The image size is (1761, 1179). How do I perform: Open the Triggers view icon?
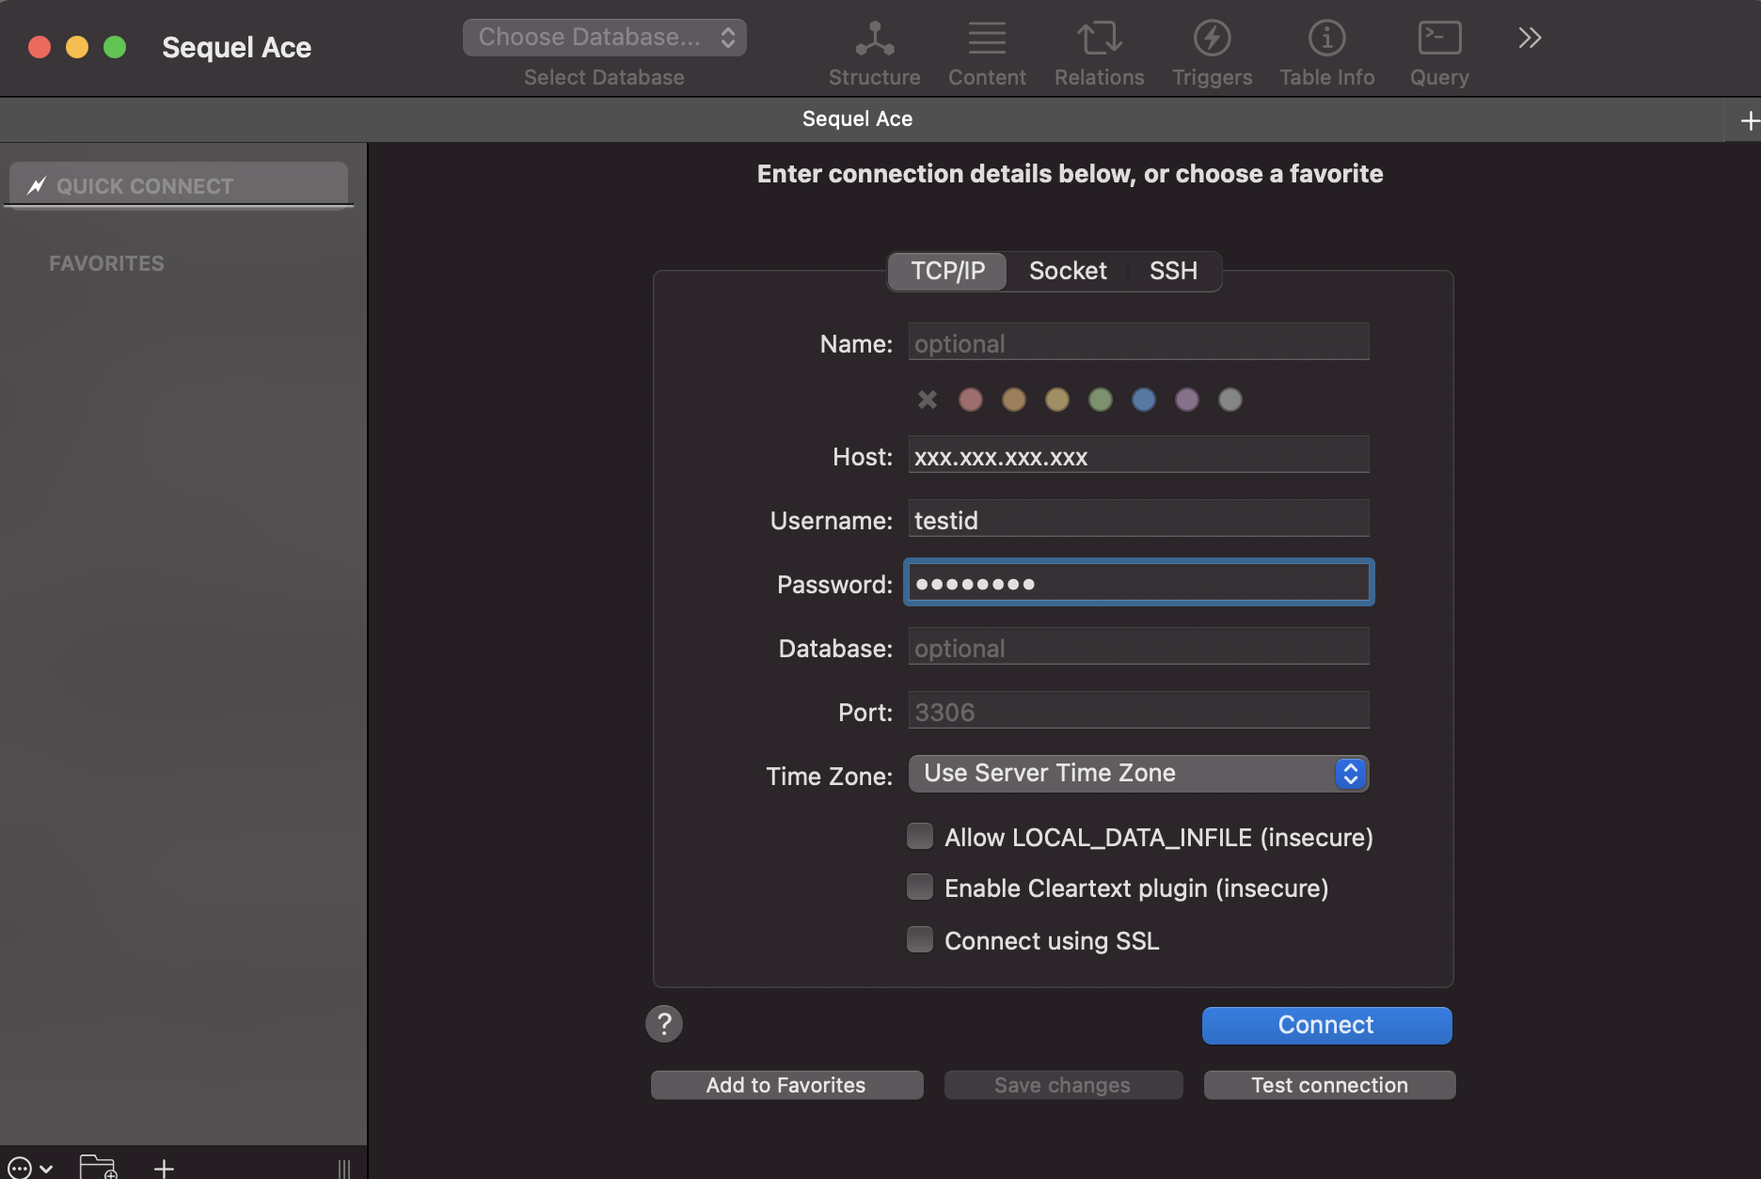click(1212, 39)
